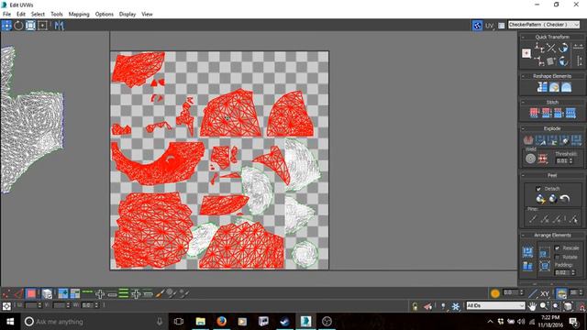
Task: Select the Rotate subobject tool
Action: coord(18,26)
